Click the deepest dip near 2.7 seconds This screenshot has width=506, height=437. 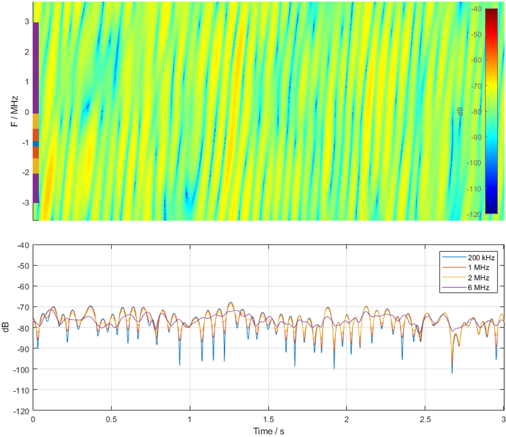point(452,372)
